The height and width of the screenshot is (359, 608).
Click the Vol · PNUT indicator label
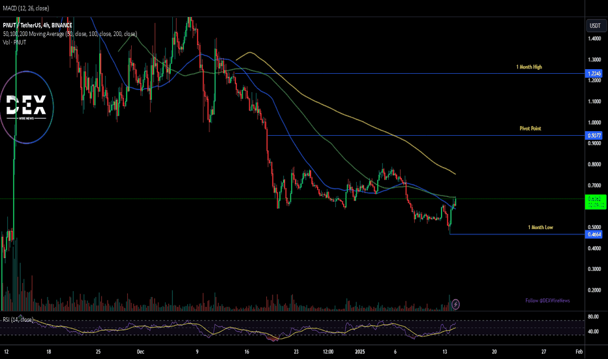coord(14,42)
